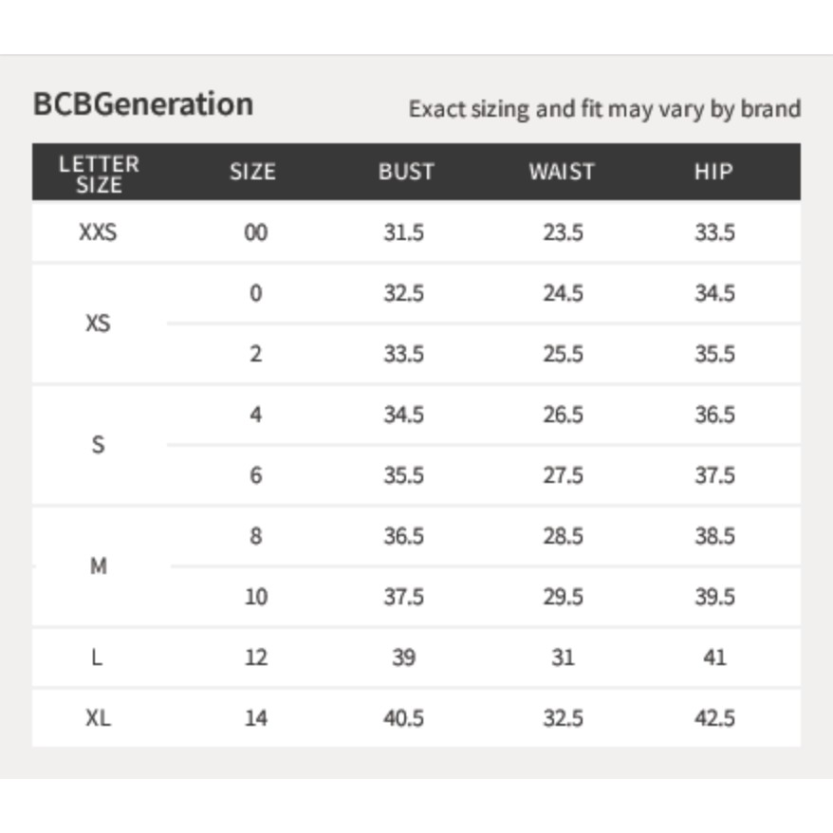The width and height of the screenshot is (833, 833).
Task: Select the hip value 42.5
Action: click(715, 718)
